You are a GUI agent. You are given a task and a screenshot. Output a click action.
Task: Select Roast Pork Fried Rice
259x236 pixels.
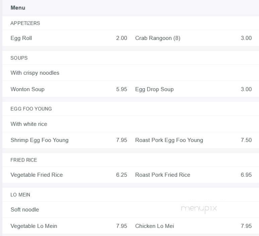(163, 175)
